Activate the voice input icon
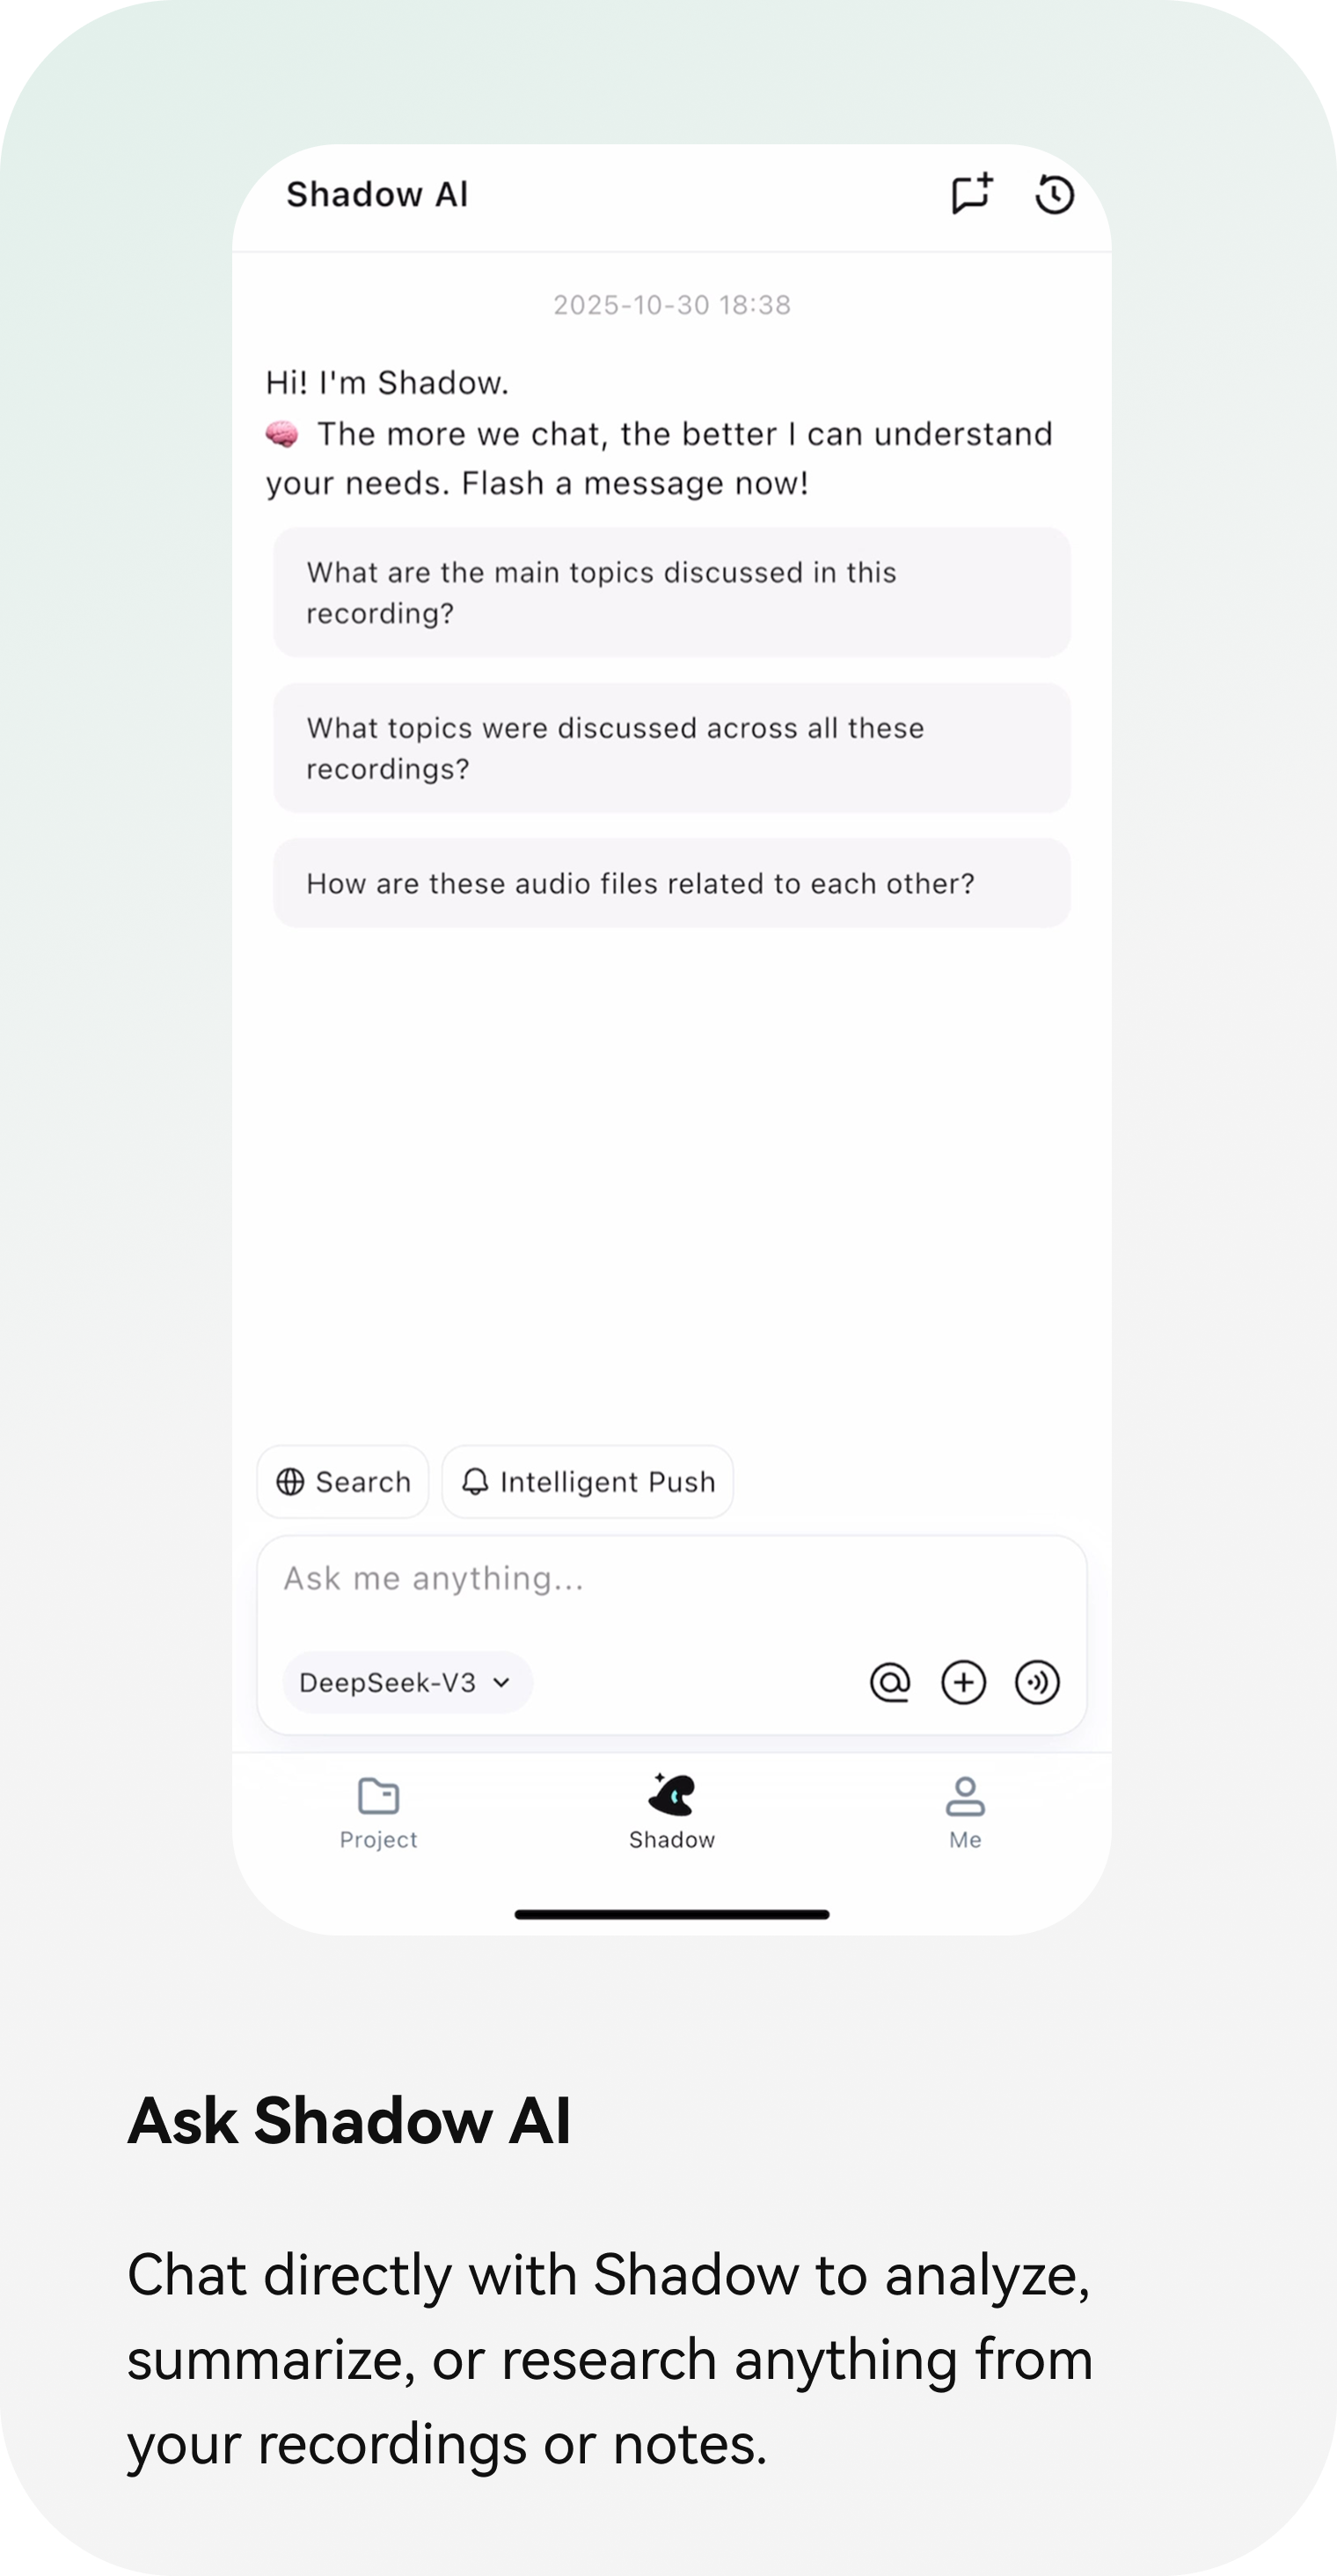 tap(1037, 1682)
